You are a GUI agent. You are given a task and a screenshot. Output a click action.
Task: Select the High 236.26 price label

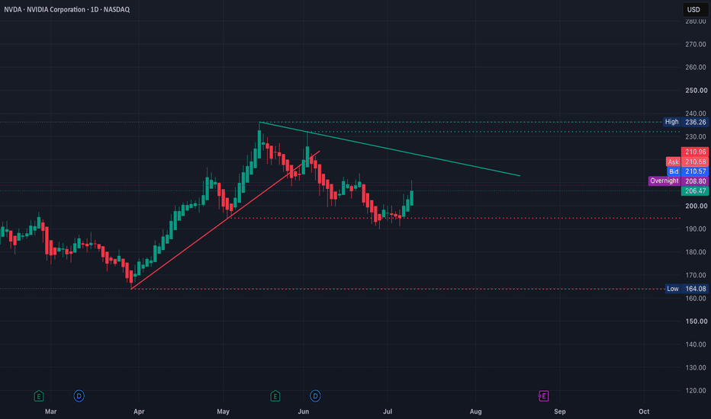coord(686,122)
